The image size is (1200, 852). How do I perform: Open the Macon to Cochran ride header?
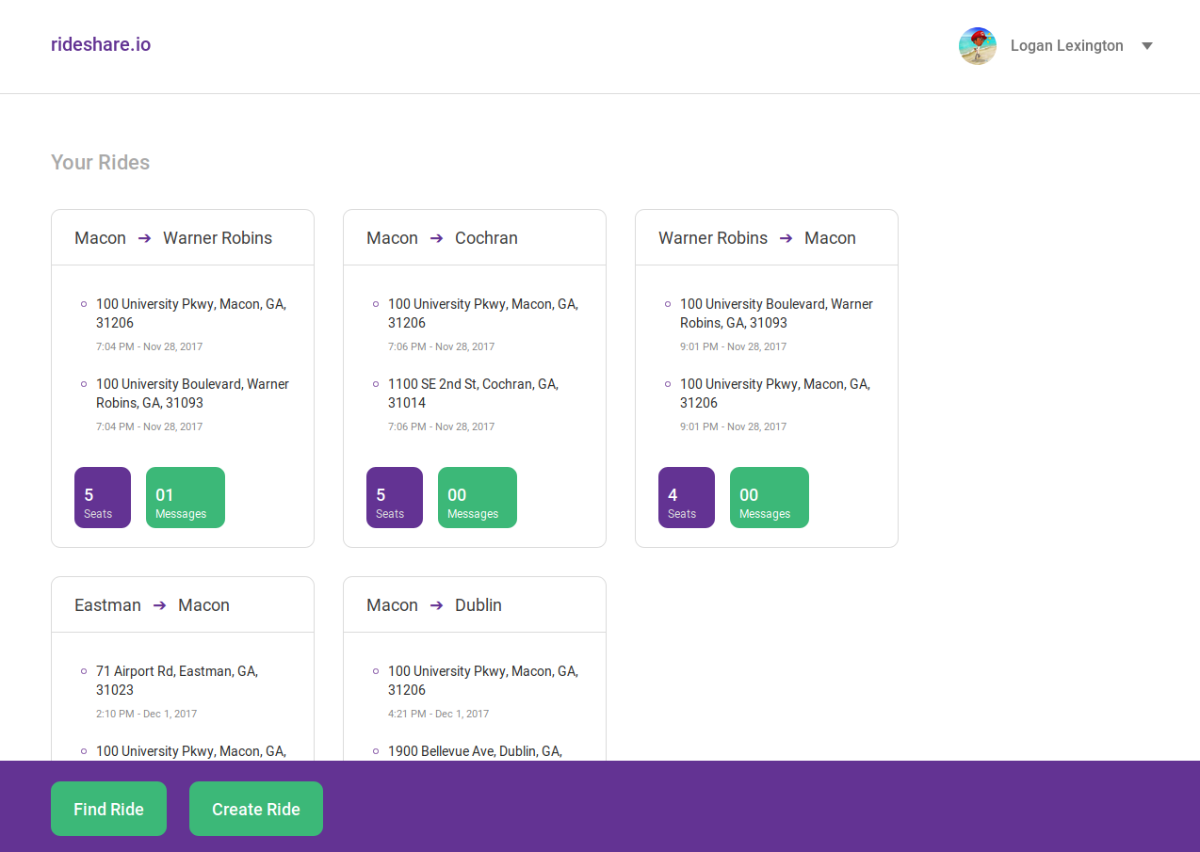click(475, 237)
